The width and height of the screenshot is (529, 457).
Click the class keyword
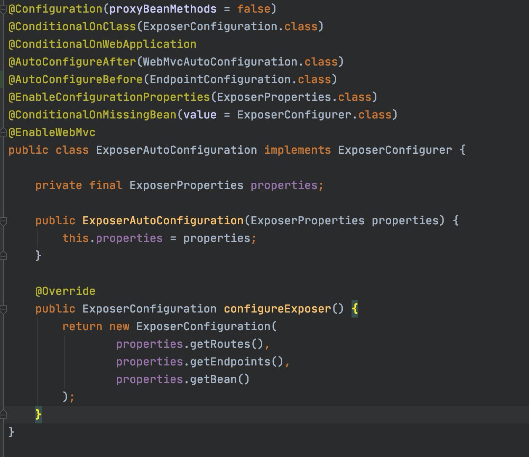click(x=72, y=150)
